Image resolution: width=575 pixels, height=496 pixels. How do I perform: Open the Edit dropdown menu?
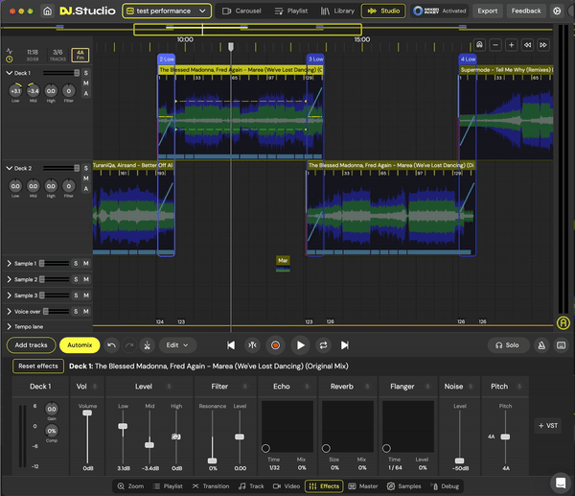[x=177, y=344]
